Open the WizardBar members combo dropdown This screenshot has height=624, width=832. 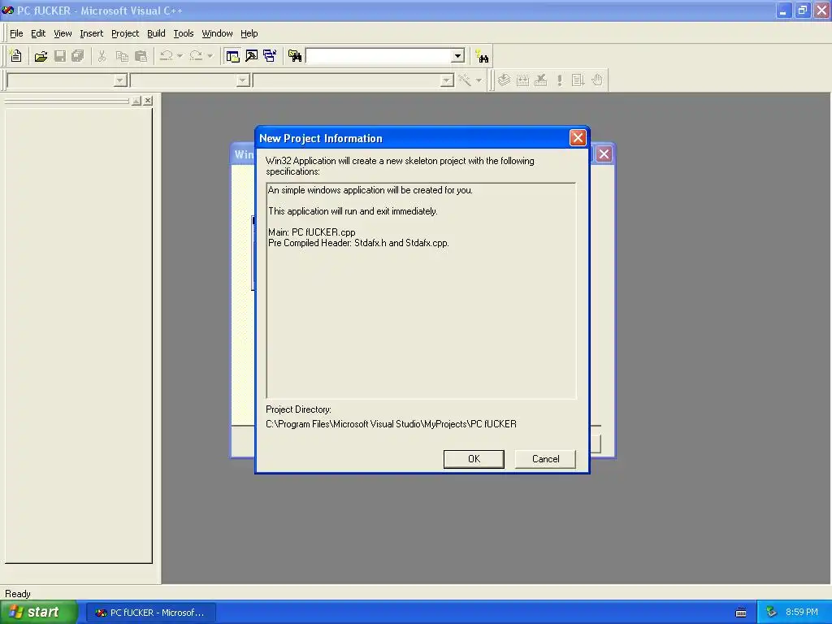(447, 80)
